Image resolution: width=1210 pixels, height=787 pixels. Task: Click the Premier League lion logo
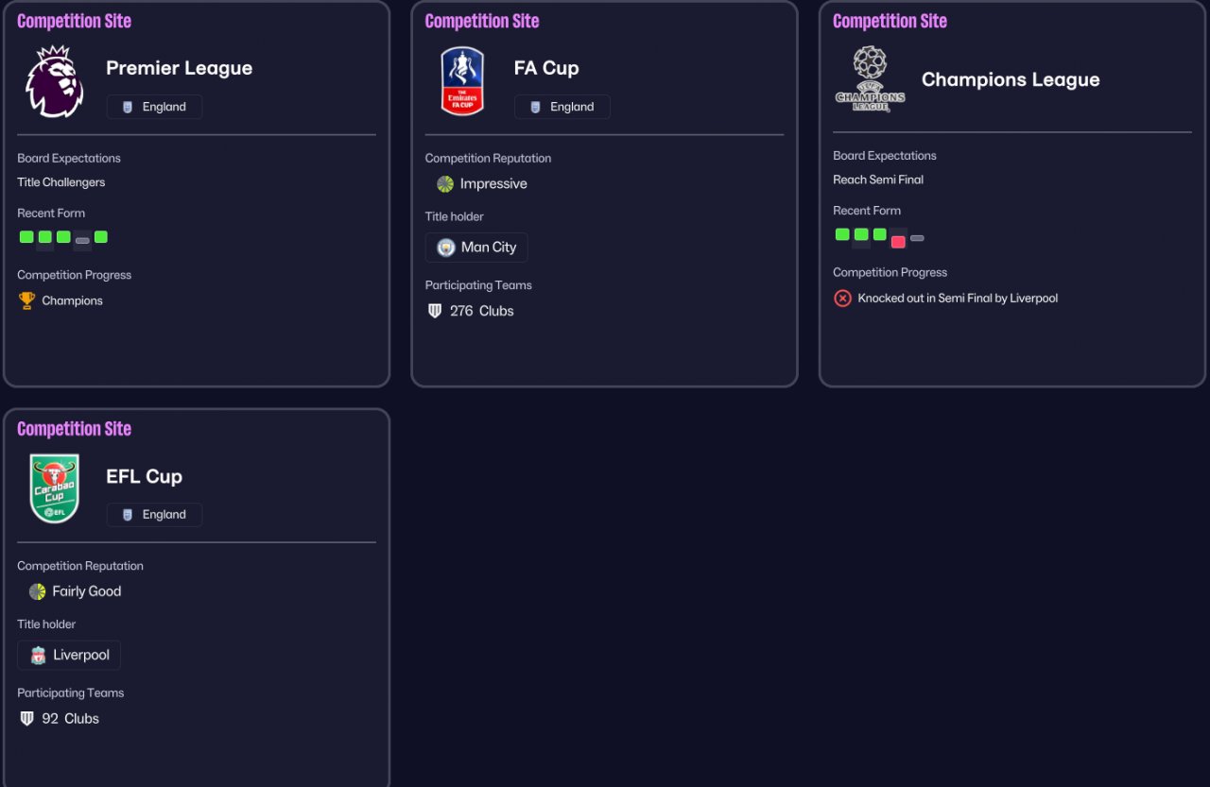coord(55,81)
